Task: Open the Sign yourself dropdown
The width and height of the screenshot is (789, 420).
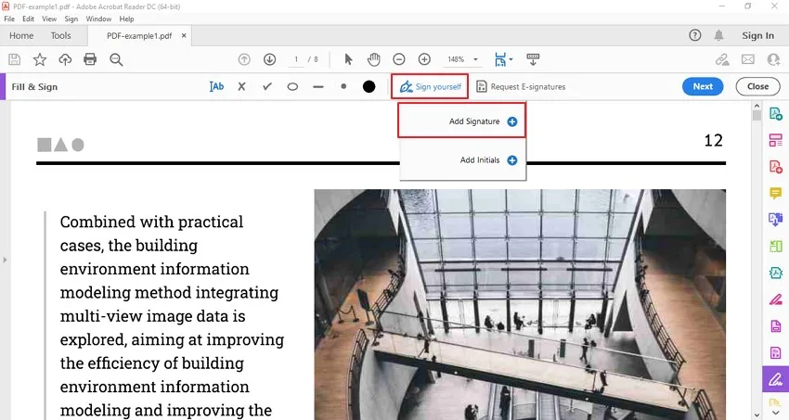Action: point(430,86)
